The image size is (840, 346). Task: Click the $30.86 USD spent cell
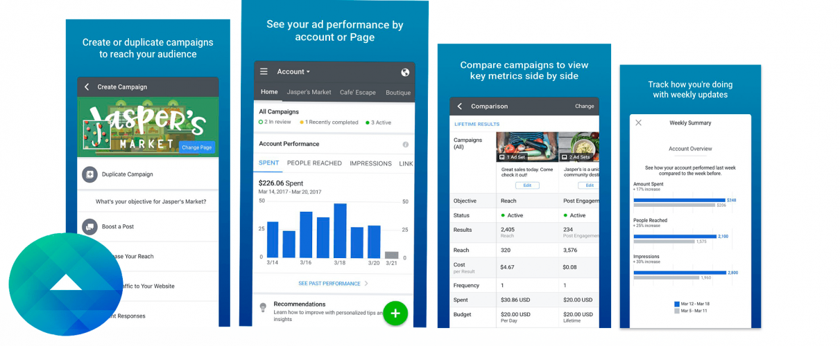pyautogui.click(x=515, y=300)
